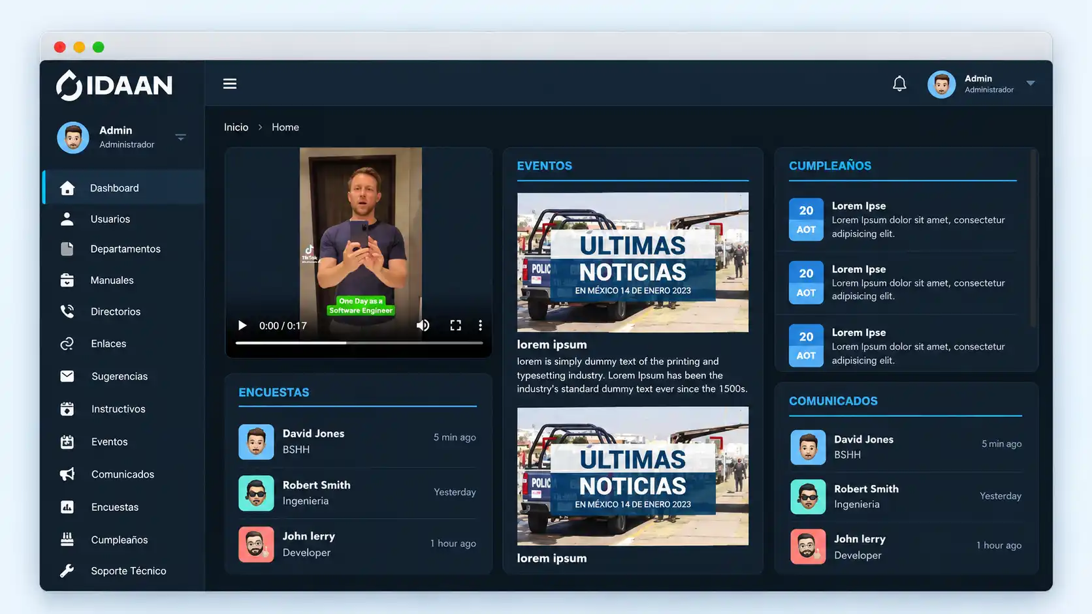The width and height of the screenshot is (1092, 614).
Task: Open David Jones entry in Encuestas
Action: coord(357,442)
